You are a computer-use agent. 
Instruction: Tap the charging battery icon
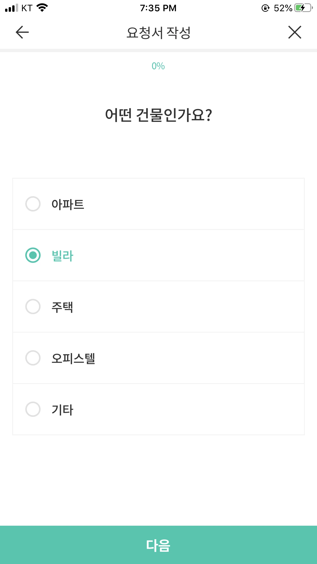click(303, 8)
